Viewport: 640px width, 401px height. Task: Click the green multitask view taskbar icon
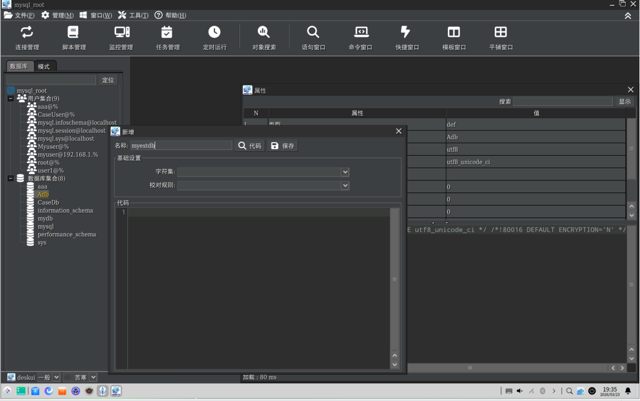21,391
